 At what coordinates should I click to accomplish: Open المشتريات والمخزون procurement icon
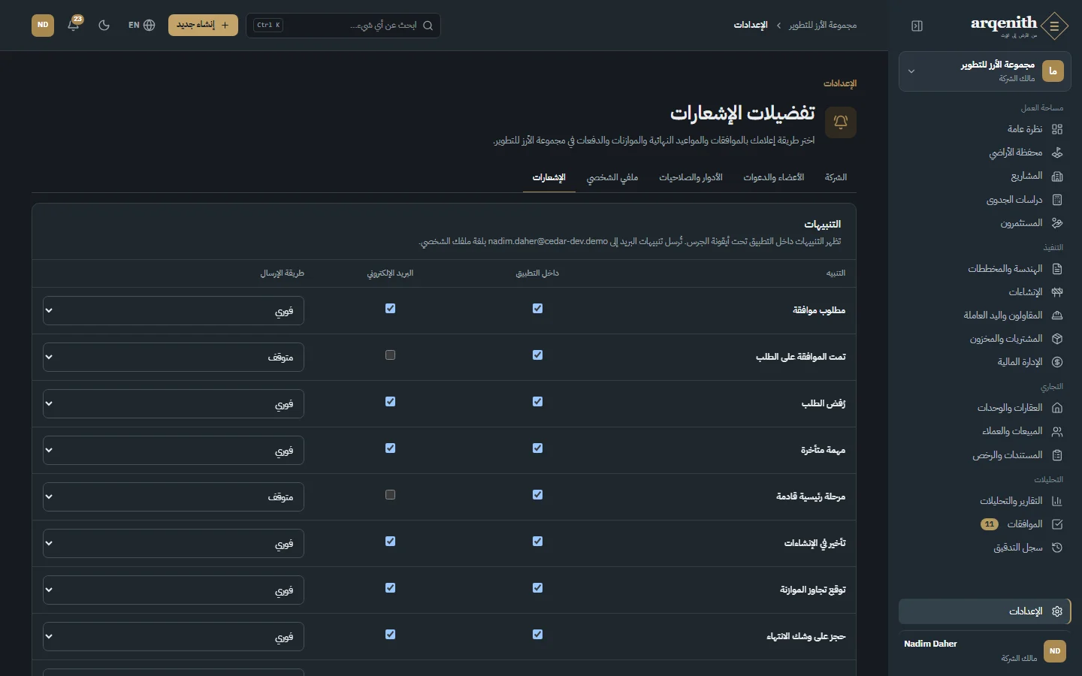pos(1057,339)
